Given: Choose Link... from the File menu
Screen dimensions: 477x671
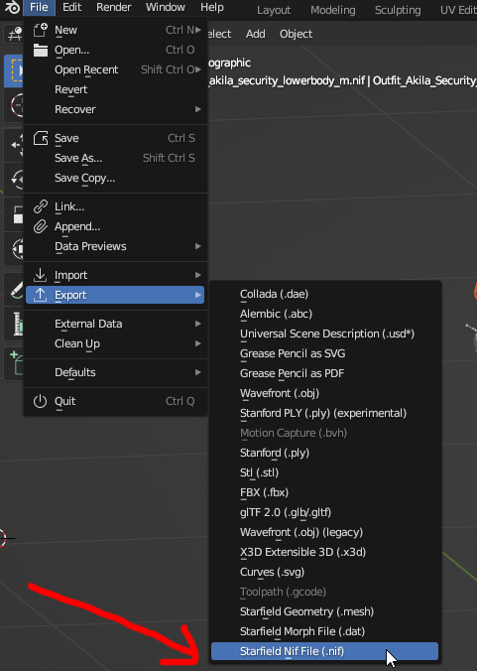Looking at the screenshot, I should [x=115, y=206].
